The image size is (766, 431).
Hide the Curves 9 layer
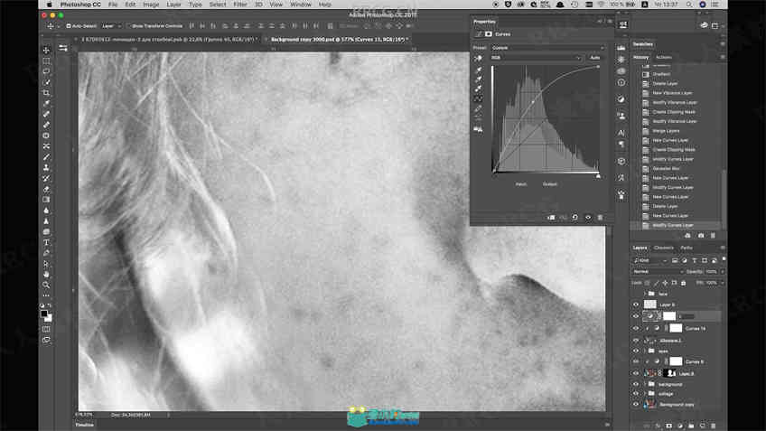636,361
